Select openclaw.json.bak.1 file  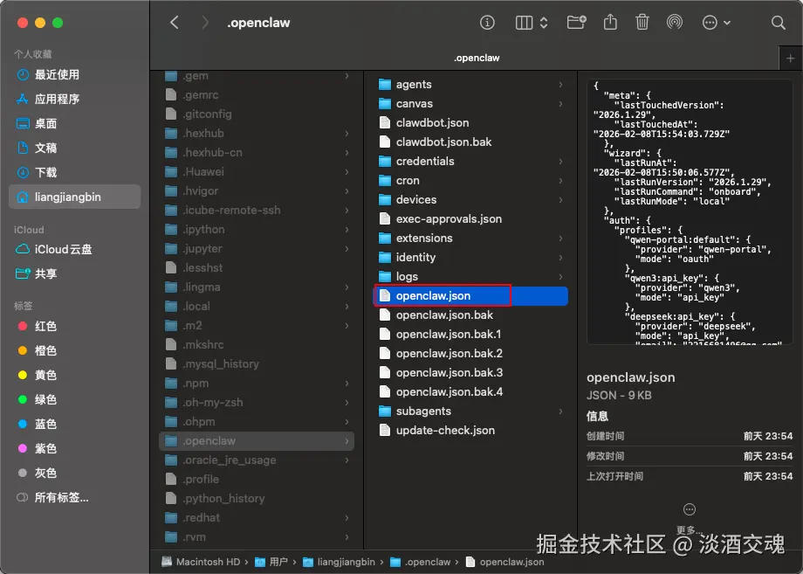pyautogui.click(x=471, y=334)
